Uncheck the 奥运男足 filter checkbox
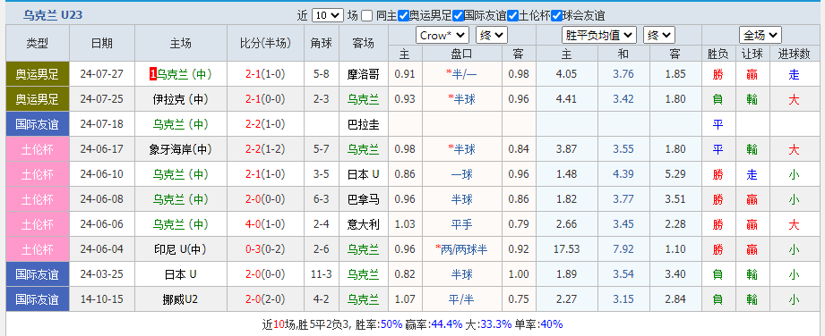The height and width of the screenshot is (336, 825). coord(404,16)
